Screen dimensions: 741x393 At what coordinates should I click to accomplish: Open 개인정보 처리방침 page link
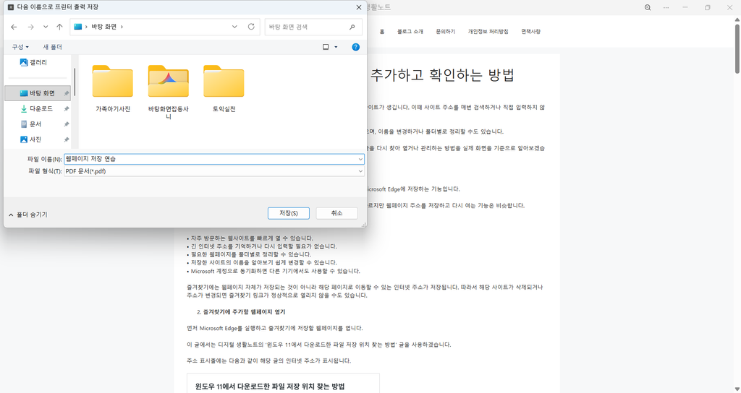[488, 32]
